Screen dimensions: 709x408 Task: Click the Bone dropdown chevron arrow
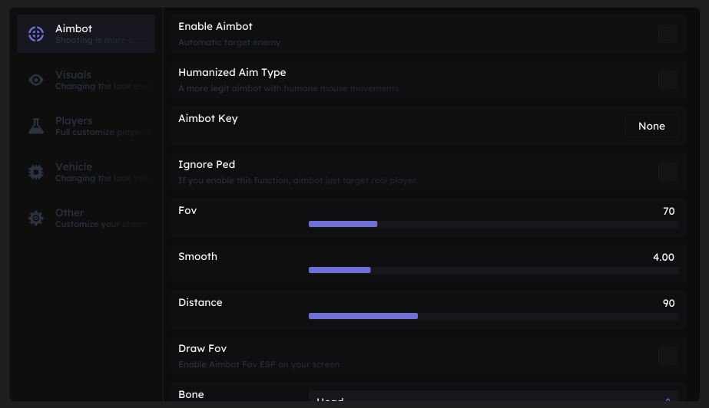click(x=668, y=399)
